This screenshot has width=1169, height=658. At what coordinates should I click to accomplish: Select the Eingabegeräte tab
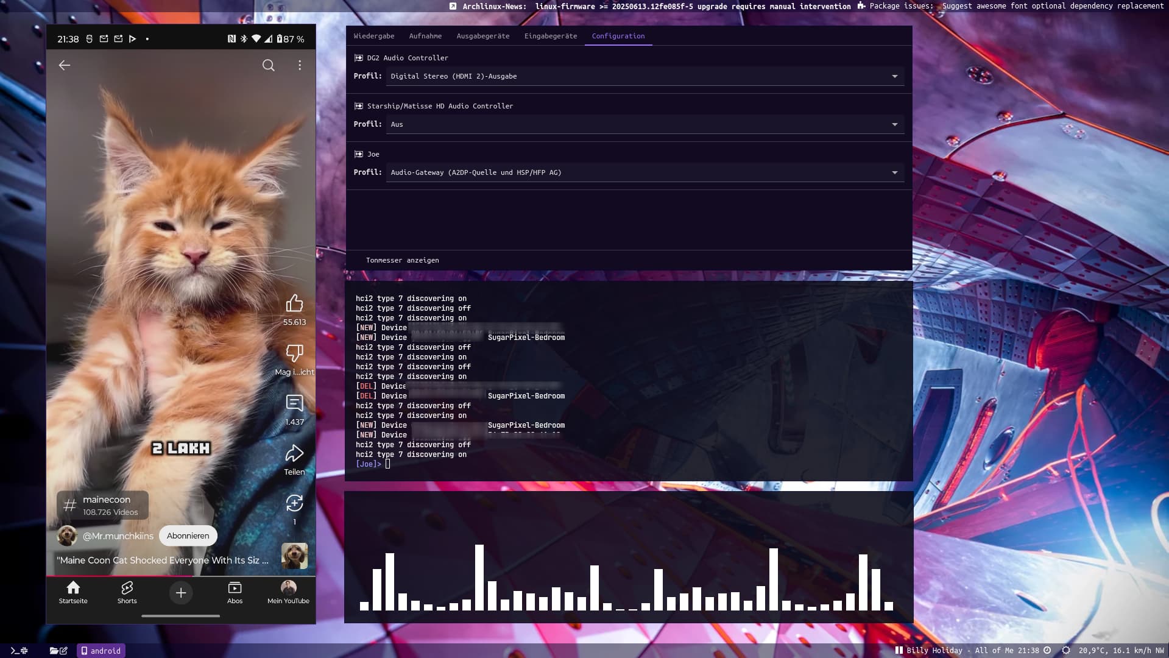550,36
